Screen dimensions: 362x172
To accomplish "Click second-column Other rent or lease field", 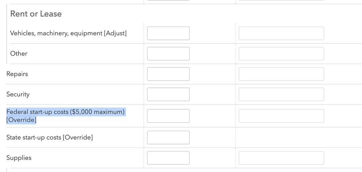I will pyautogui.click(x=281, y=54).
